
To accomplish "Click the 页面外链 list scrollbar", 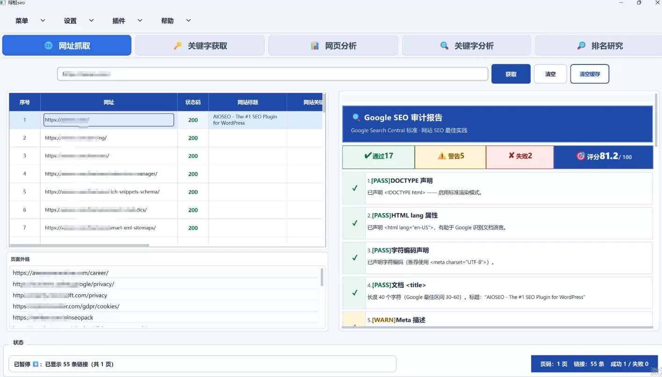I will pos(322,277).
